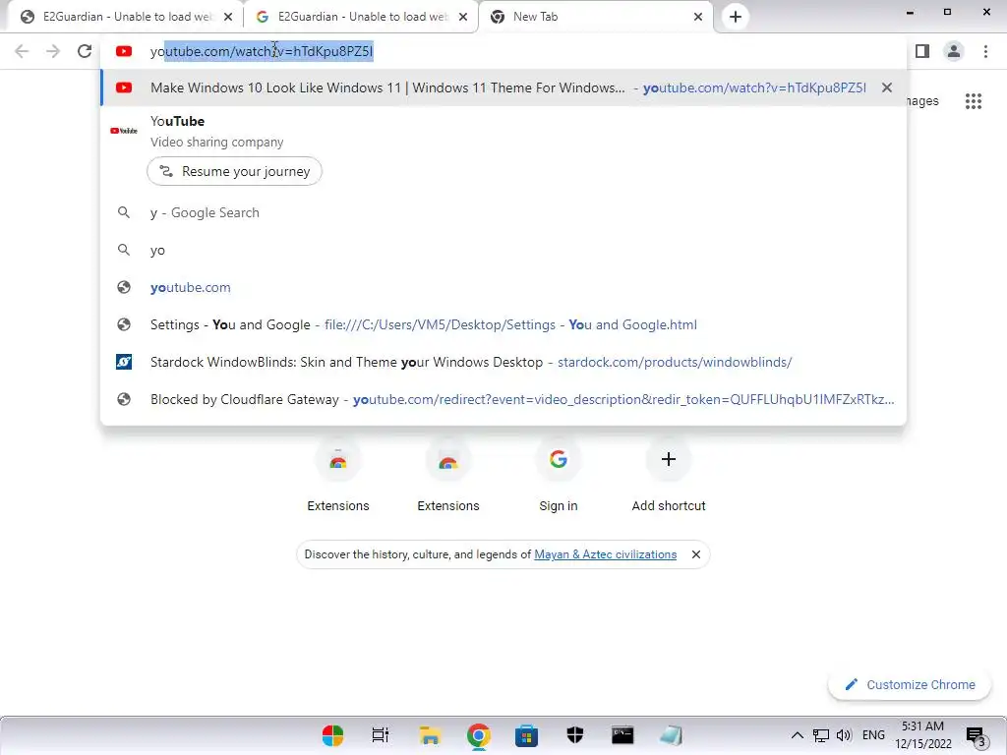Open the Command Prompt taskbar icon
This screenshot has height=755, width=1007.
(622, 735)
